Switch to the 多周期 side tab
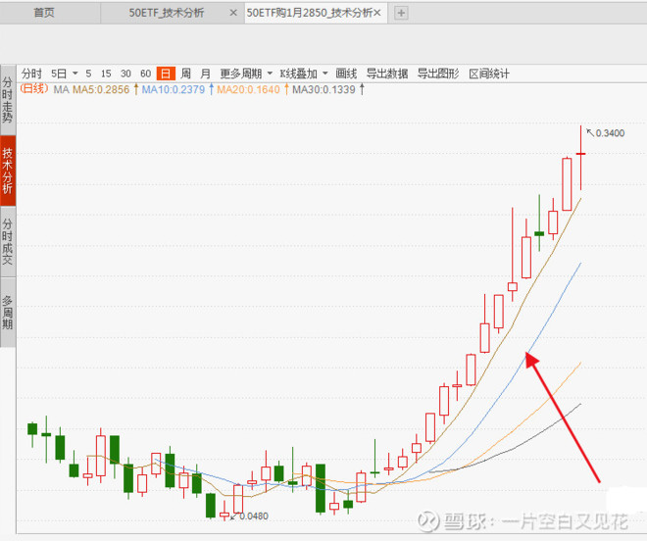647x541 pixels. coord(8,313)
